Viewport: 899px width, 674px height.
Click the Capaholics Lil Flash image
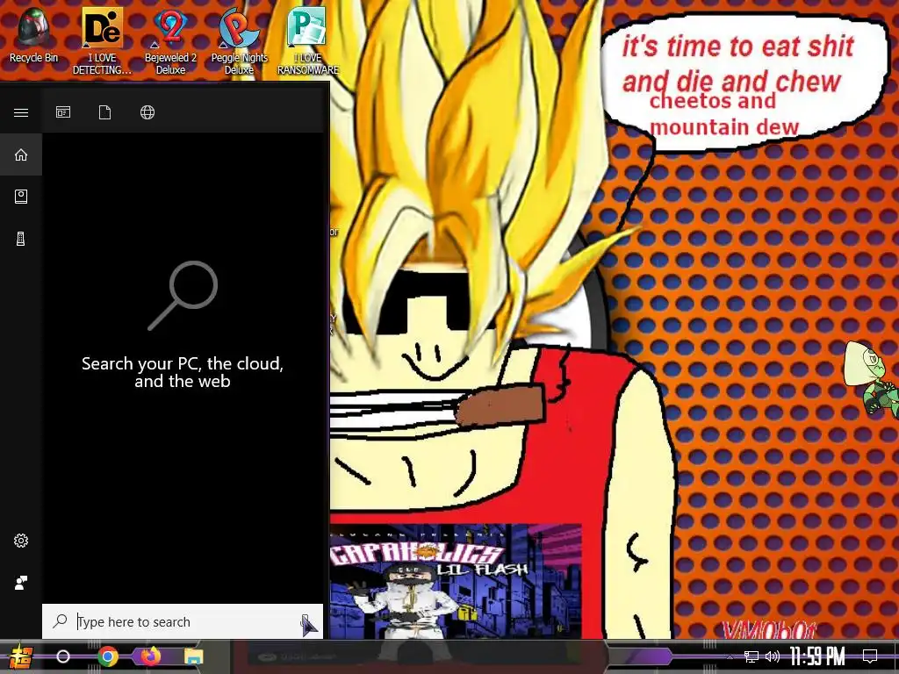(x=456, y=581)
